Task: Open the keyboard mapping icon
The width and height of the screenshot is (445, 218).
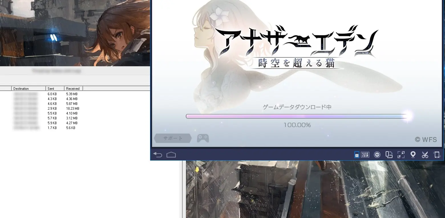Action: pyautogui.click(x=365, y=154)
